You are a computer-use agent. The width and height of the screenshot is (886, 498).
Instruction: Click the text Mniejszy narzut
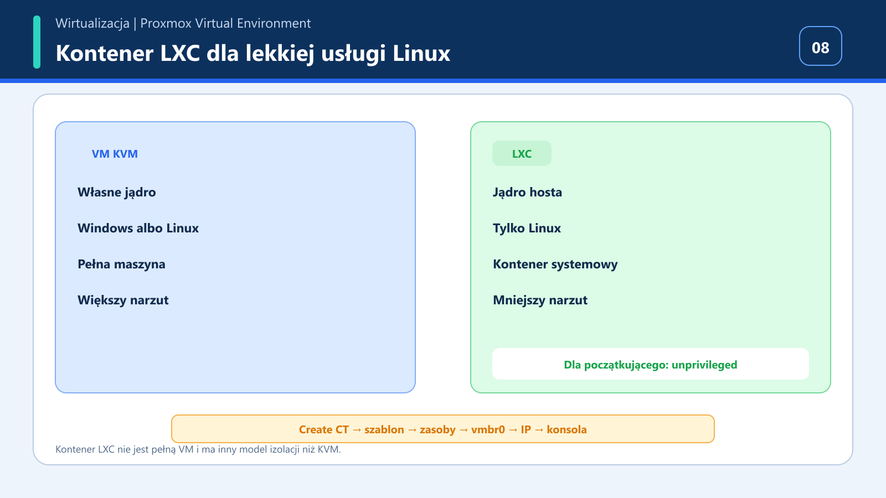[x=540, y=300]
